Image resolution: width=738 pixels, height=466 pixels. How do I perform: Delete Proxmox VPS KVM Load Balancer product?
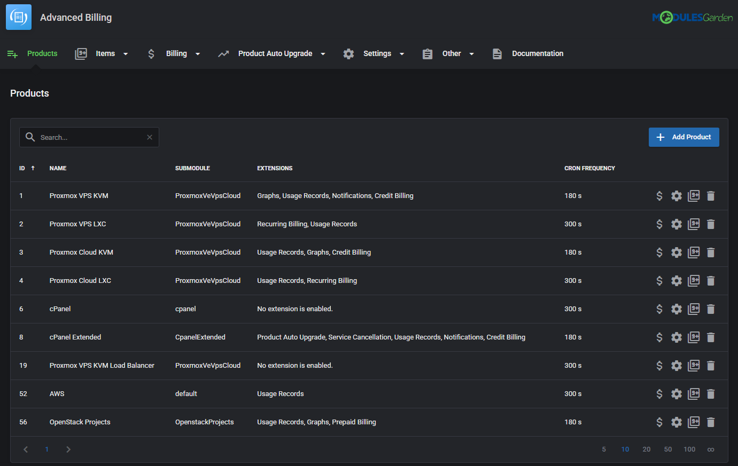coord(711,366)
